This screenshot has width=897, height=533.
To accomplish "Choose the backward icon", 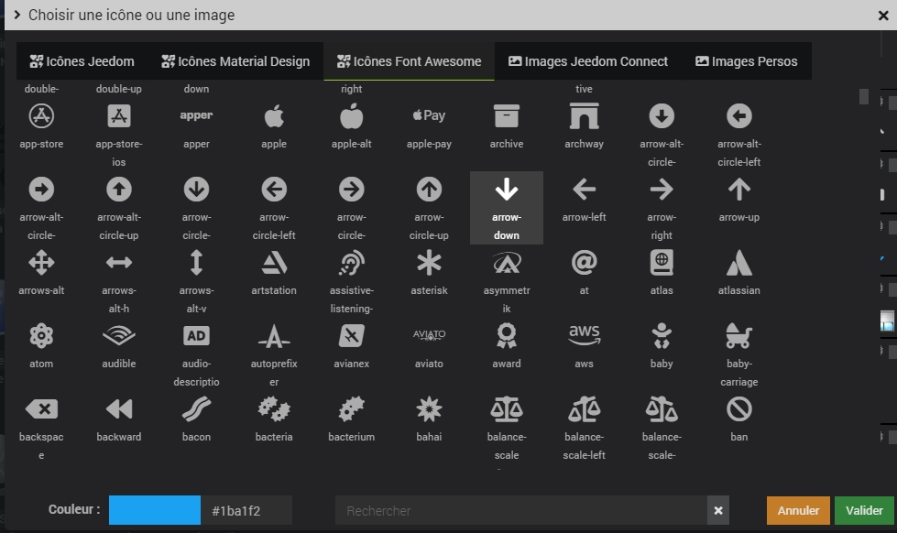I will (x=119, y=409).
